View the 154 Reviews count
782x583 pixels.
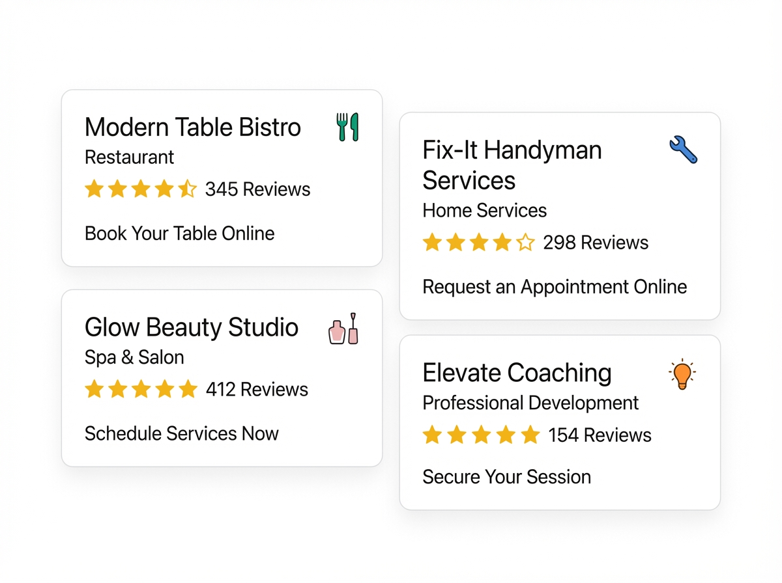tap(600, 435)
